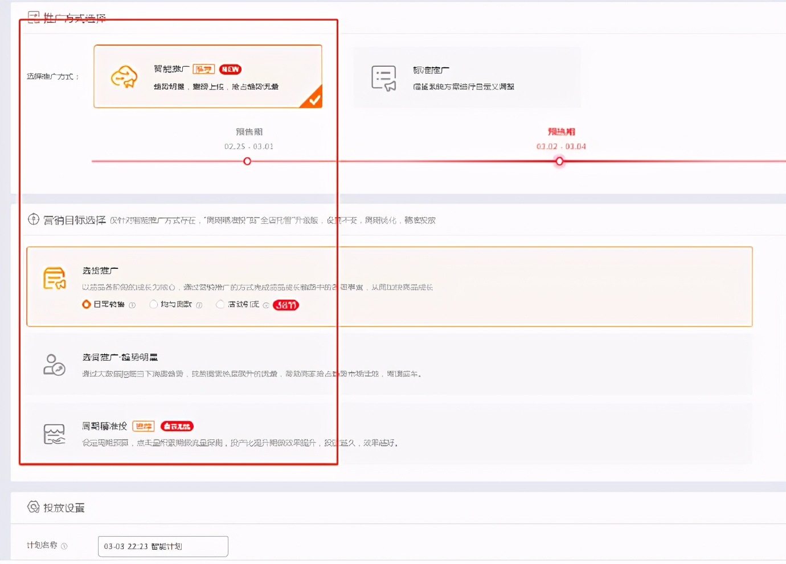The image size is (786, 564).
Task: Choose the middle radio option under 选货推广
Action: tap(154, 305)
